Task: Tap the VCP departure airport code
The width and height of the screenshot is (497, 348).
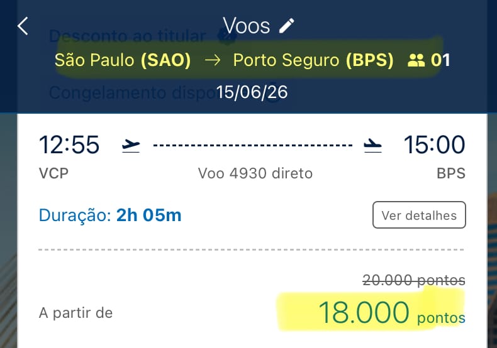Action: 53,173
